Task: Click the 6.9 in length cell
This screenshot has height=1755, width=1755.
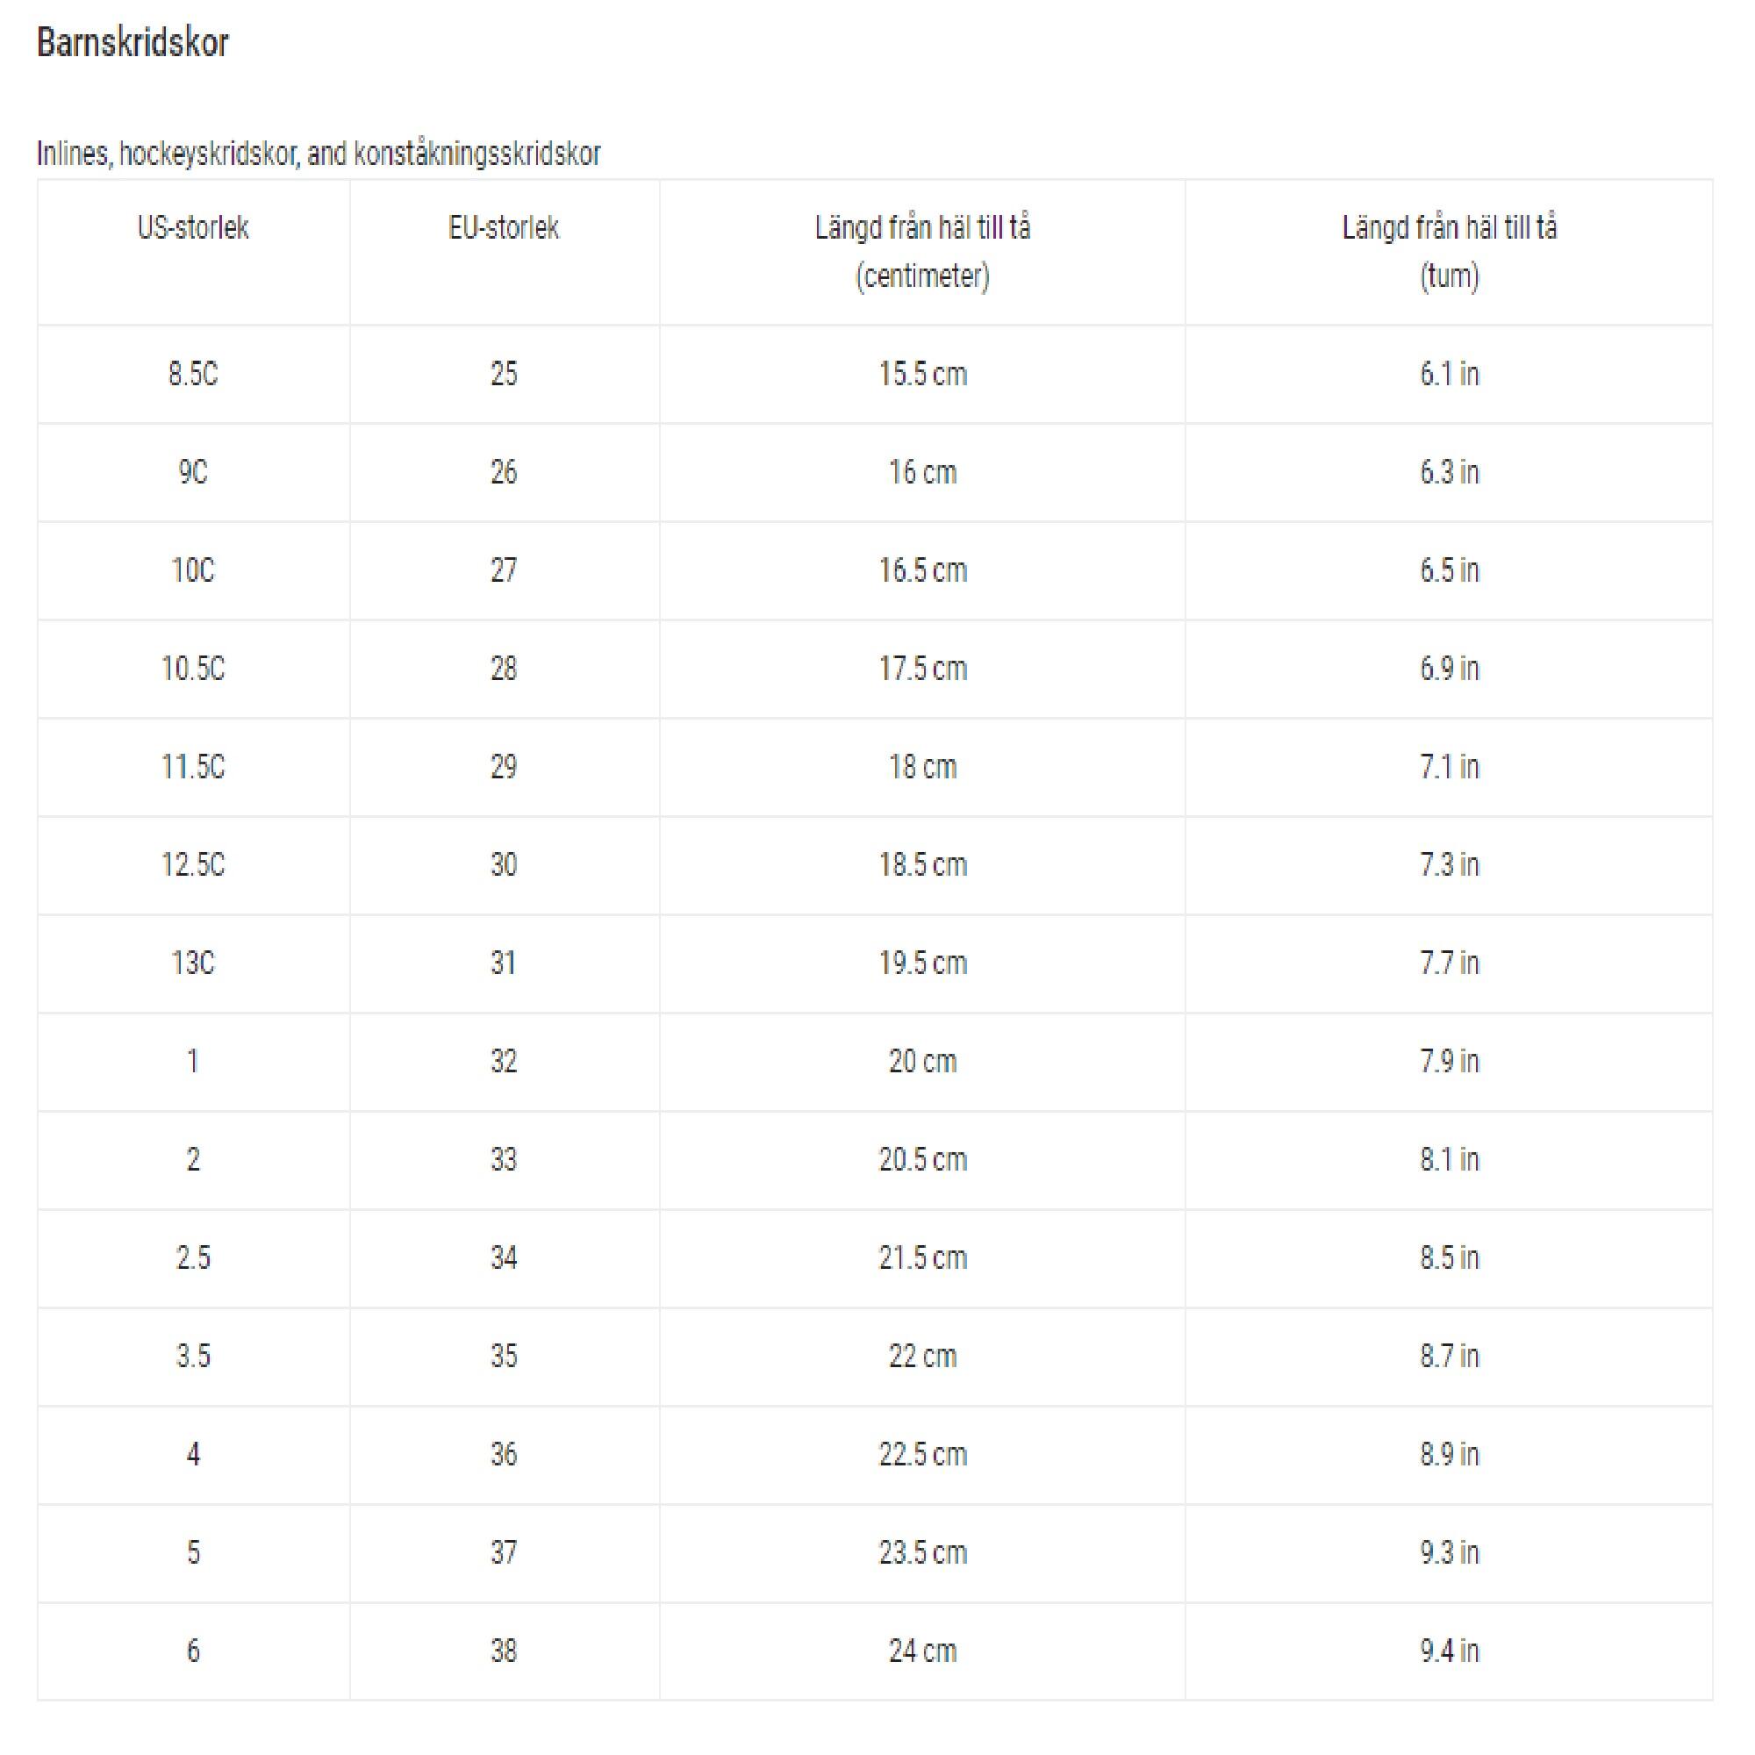Action: 1449,669
